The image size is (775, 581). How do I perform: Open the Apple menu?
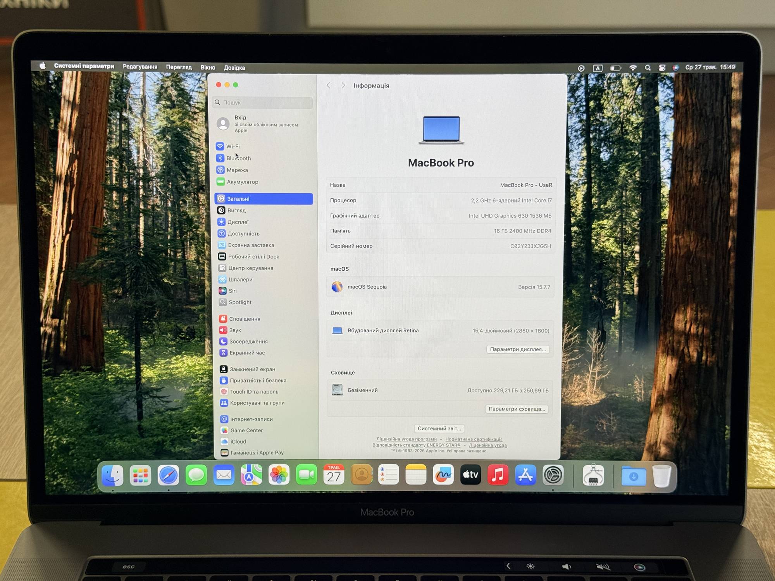pos(43,66)
